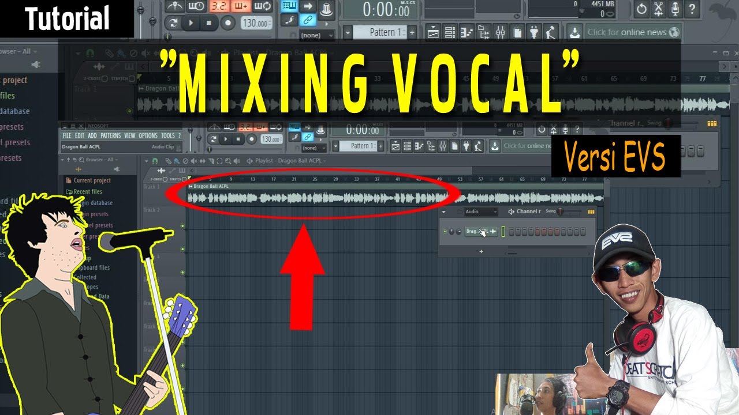Expand 'Recent files' folder in inset browser
The height and width of the screenshot is (415, 739).
click(84, 191)
